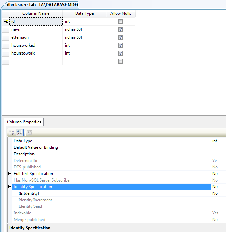Select the Deterministic property row
The image size is (226, 232).
coord(112,161)
